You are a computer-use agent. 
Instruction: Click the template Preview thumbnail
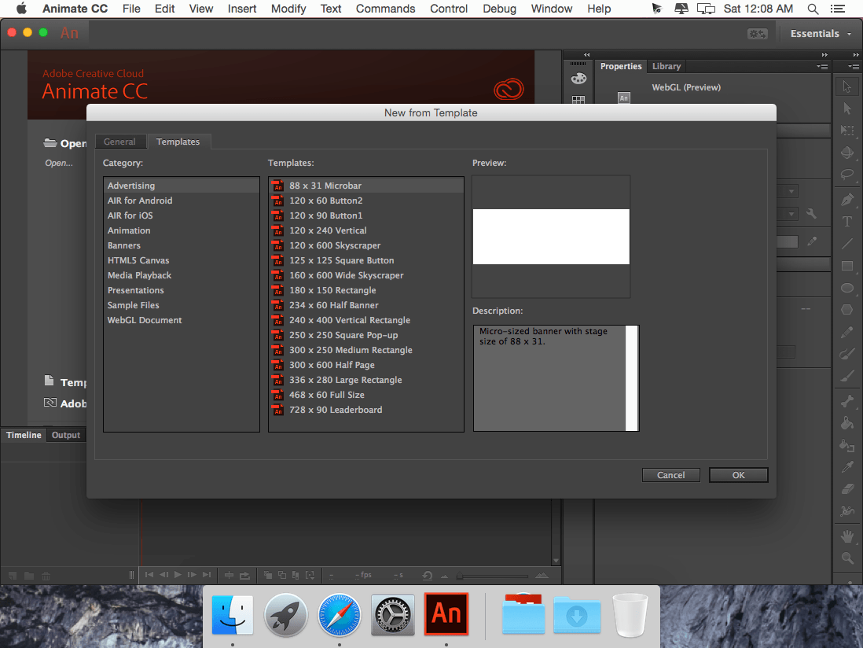pos(551,237)
